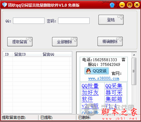Click the 留言ID column header
141x122 pixels.
coord(27,54)
